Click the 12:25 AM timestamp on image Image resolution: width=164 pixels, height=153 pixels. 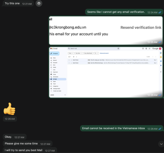152,42
